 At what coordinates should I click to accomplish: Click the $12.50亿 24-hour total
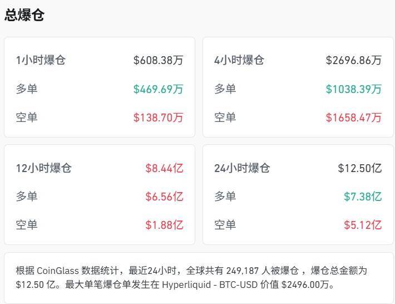(x=360, y=168)
